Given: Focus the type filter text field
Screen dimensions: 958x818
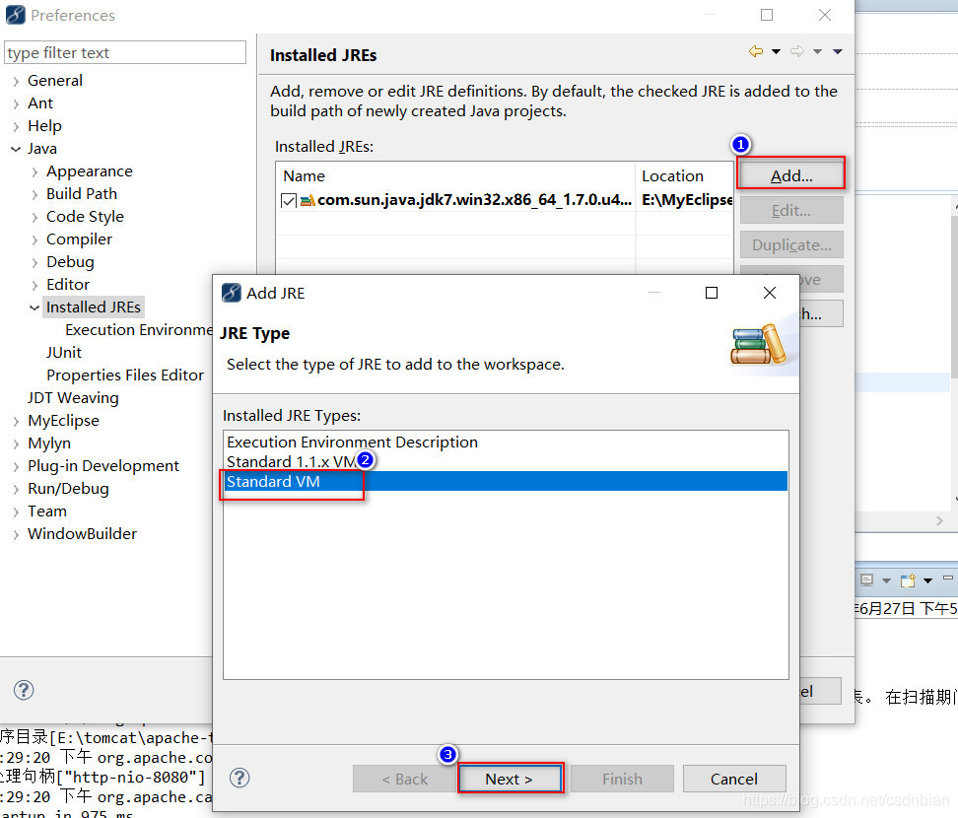Looking at the screenshot, I should point(124,52).
